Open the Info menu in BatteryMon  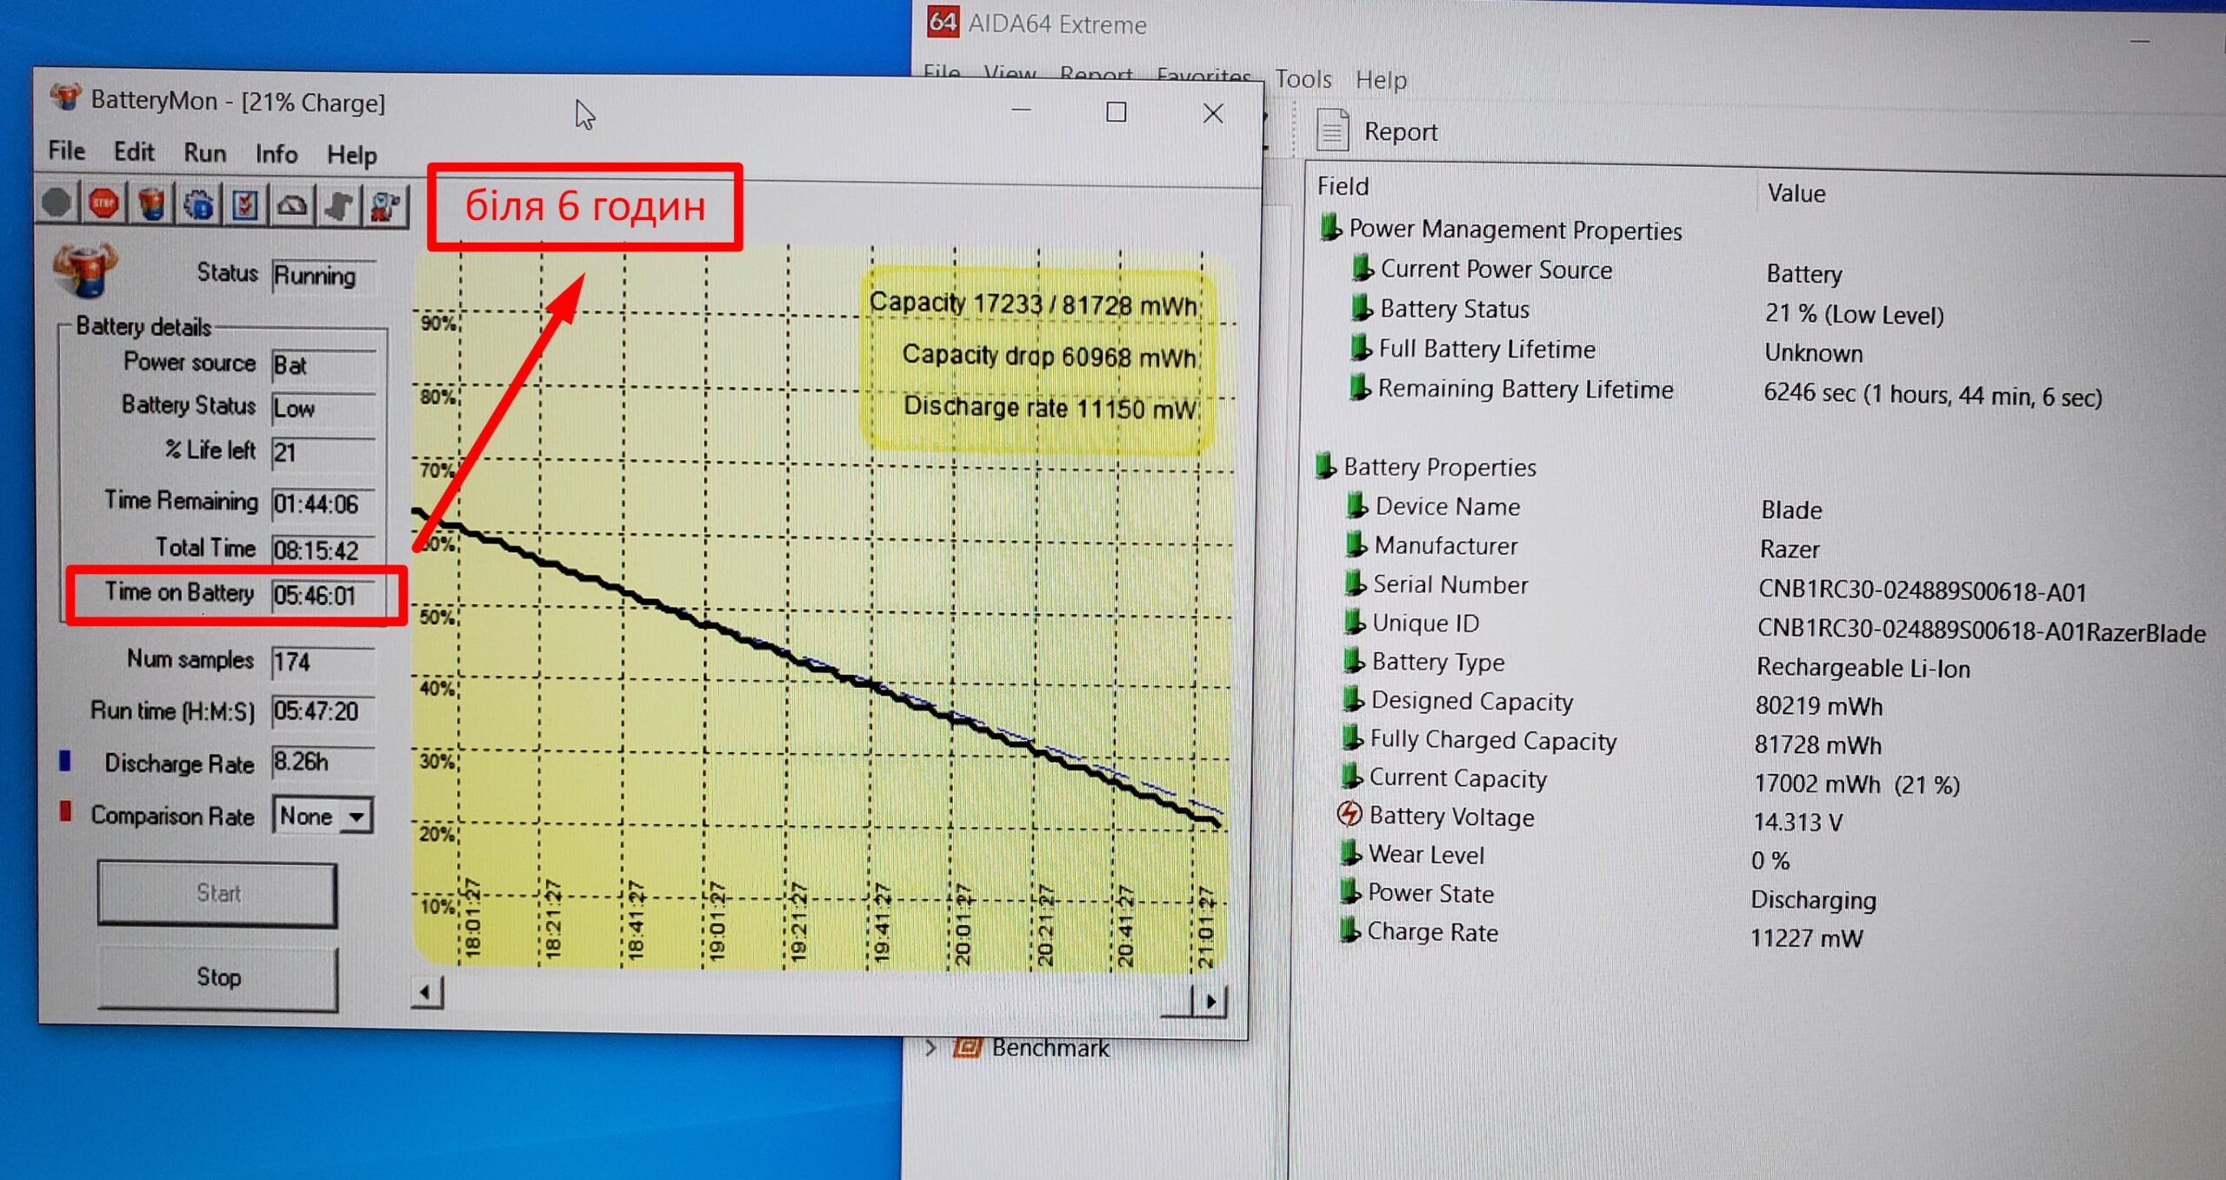[x=276, y=154]
